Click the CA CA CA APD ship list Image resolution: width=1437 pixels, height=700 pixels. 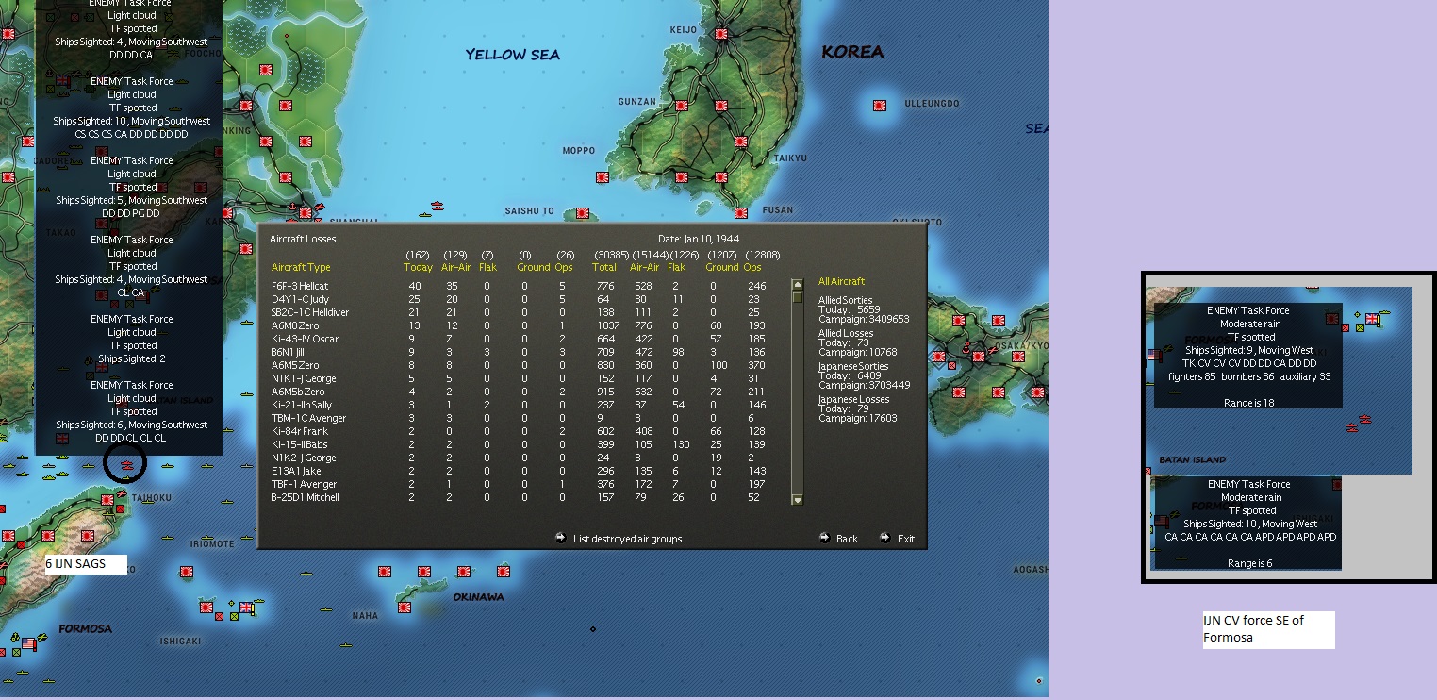[x=1250, y=537]
